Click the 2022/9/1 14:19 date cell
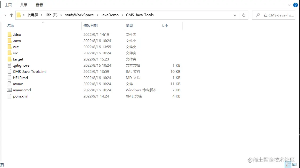The width and height of the screenshot is (300, 168). [96, 34]
